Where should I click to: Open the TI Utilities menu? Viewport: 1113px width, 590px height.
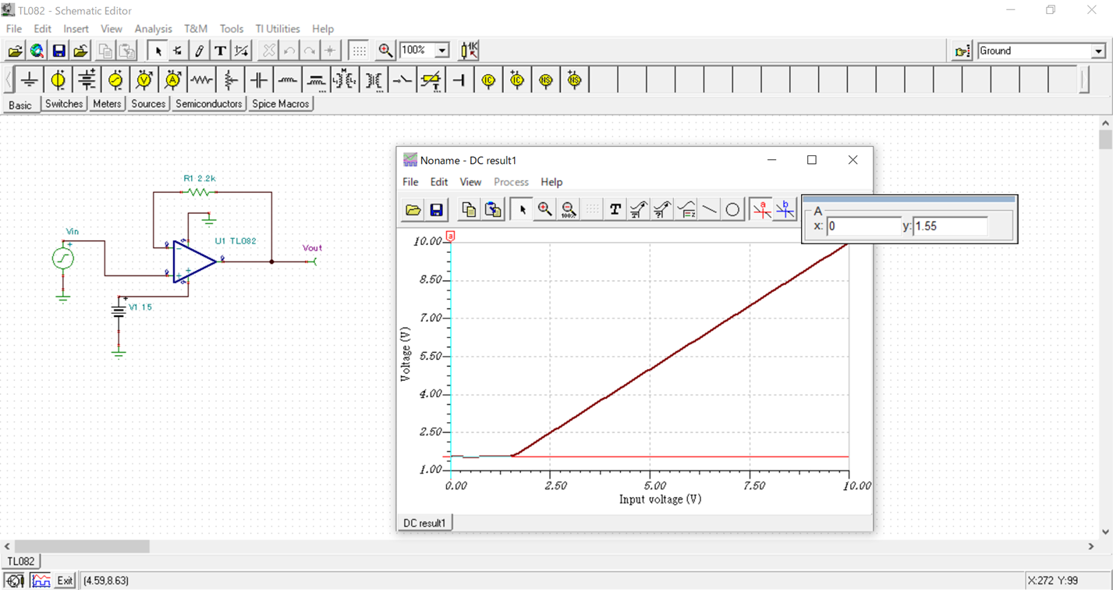coord(278,29)
